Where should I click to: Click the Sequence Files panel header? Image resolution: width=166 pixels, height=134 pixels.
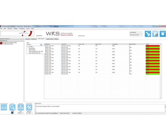tap(12, 39)
